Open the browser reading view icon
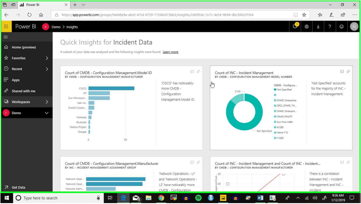The width and height of the screenshot is (361, 204). click(x=295, y=15)
